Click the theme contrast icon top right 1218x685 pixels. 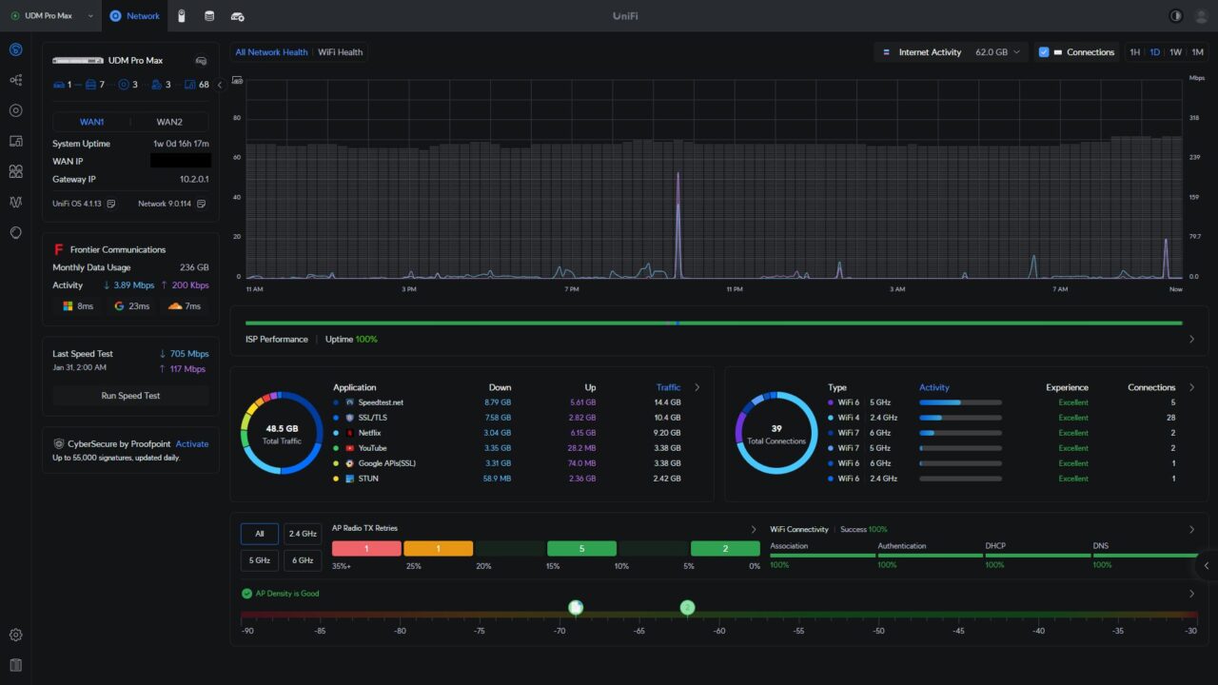[1175, 15]
